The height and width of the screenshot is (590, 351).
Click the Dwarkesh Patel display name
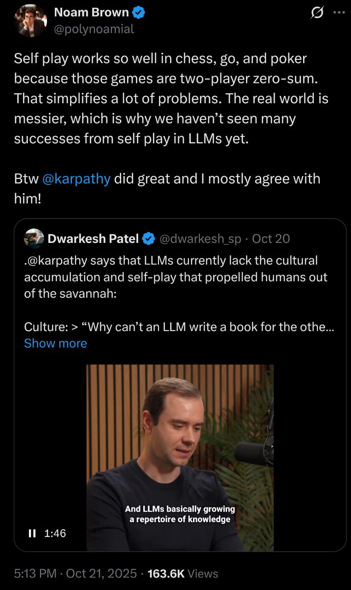pyautogui.click(x=93, y=238)
